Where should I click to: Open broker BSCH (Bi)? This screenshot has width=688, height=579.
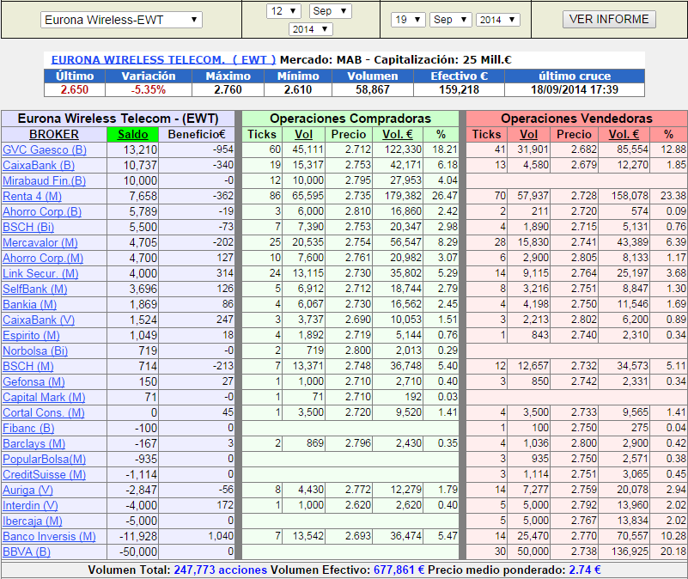tap(28, 227)
